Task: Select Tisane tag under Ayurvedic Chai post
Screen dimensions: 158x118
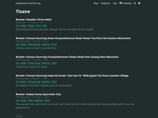Action: click(47, 101)
